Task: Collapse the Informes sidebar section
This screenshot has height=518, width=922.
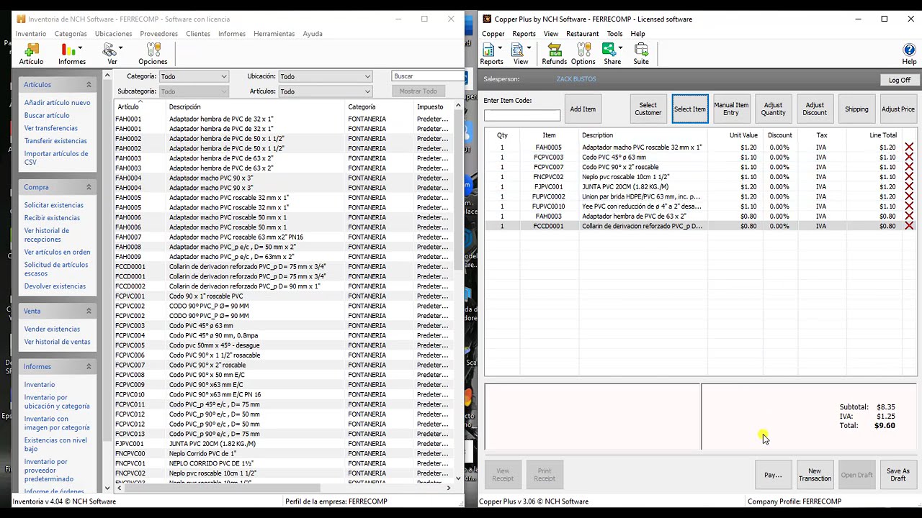Action: [89, 366]
